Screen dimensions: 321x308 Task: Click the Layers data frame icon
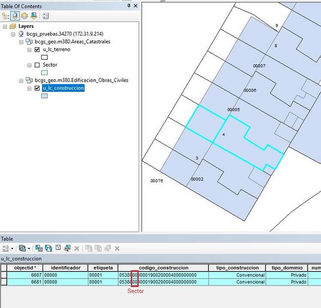coord(13,26)
